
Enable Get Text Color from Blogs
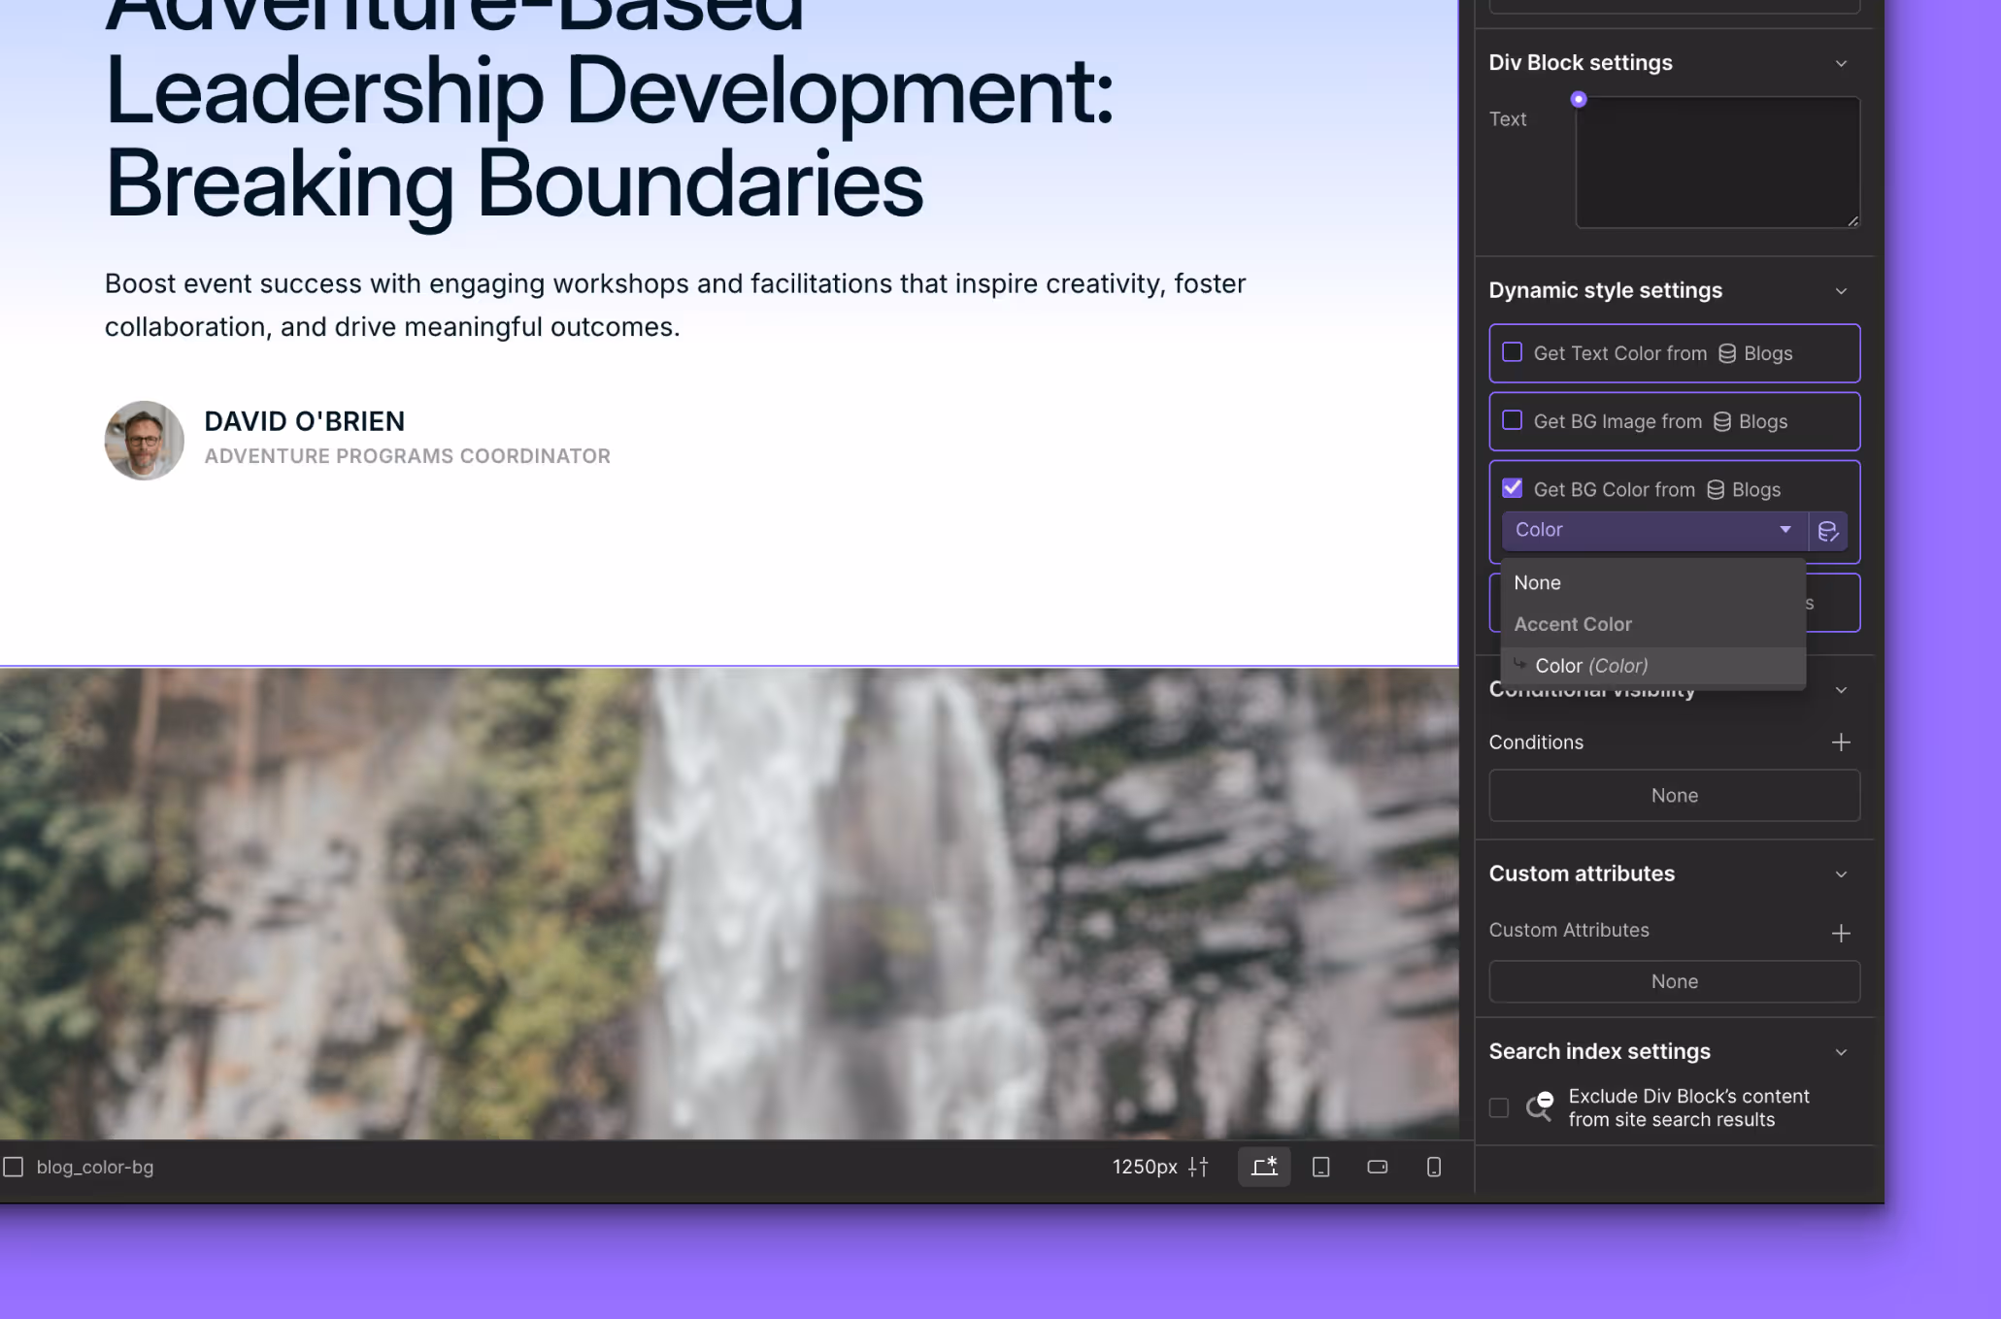(x=1512, y=352)
